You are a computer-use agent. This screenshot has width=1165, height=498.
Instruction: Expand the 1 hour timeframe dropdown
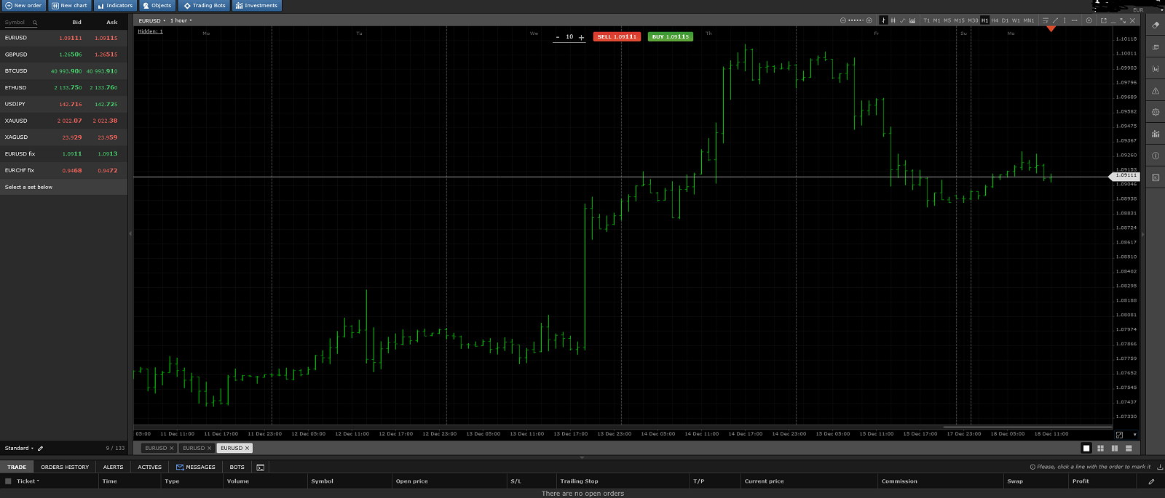click(x=181, y=20)
